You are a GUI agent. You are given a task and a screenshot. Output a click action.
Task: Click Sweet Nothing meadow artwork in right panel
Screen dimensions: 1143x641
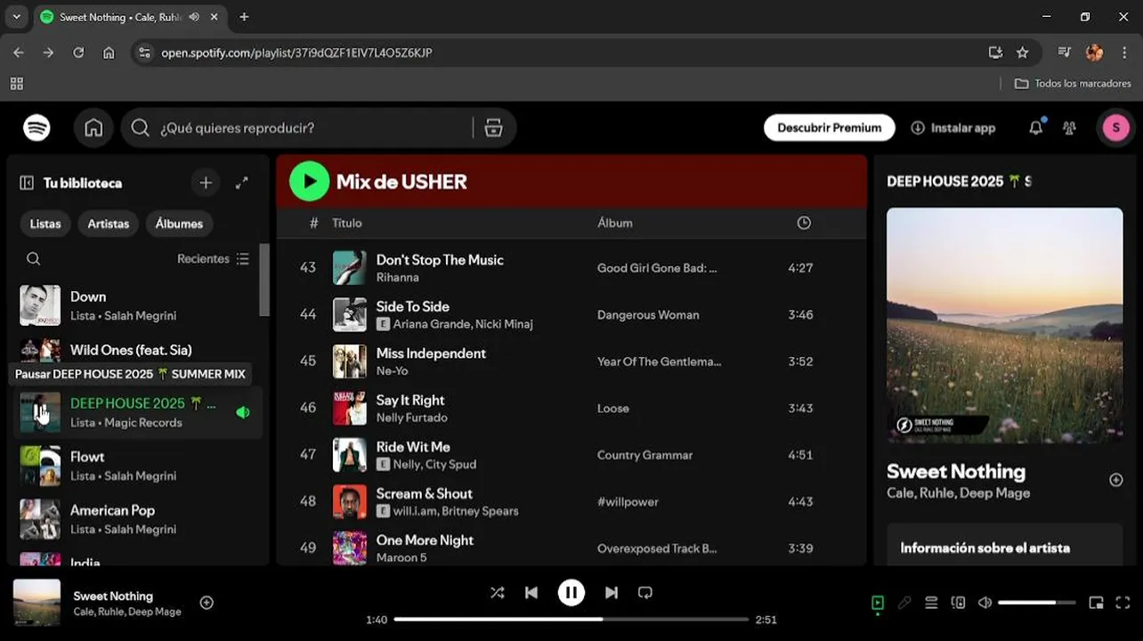tap(1005, 325)
